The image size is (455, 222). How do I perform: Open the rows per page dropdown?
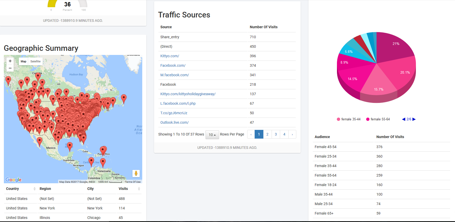coord(212,135)
